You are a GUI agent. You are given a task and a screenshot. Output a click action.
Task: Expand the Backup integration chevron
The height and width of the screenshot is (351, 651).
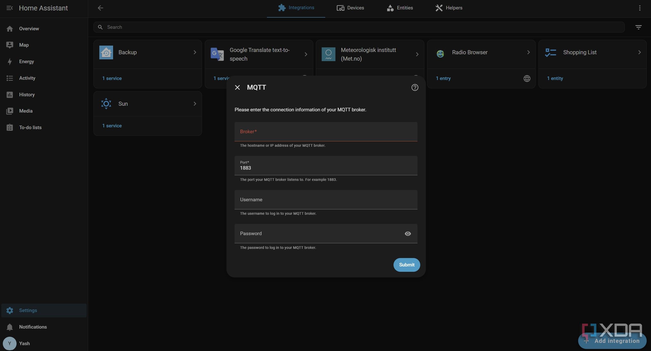coord(195,52)
